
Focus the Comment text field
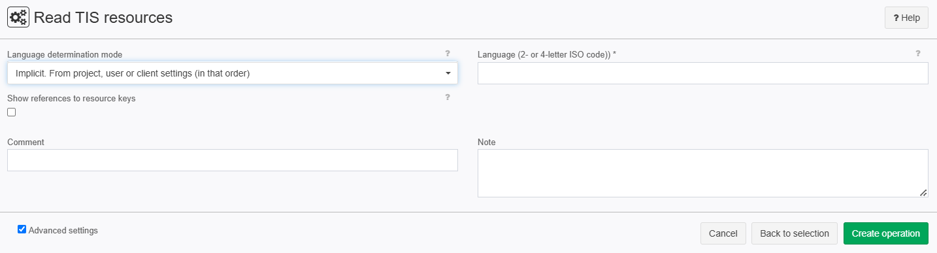tap(233, 160)
